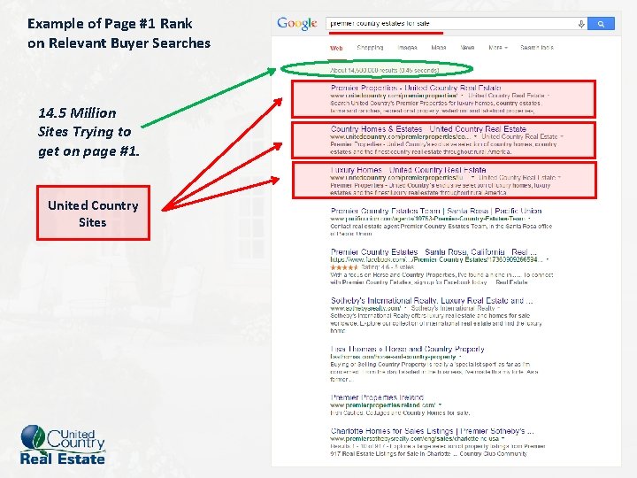Viewport: 637px width, 478px height.
Task: Click the microphone voice search icon
Action: 581,24
